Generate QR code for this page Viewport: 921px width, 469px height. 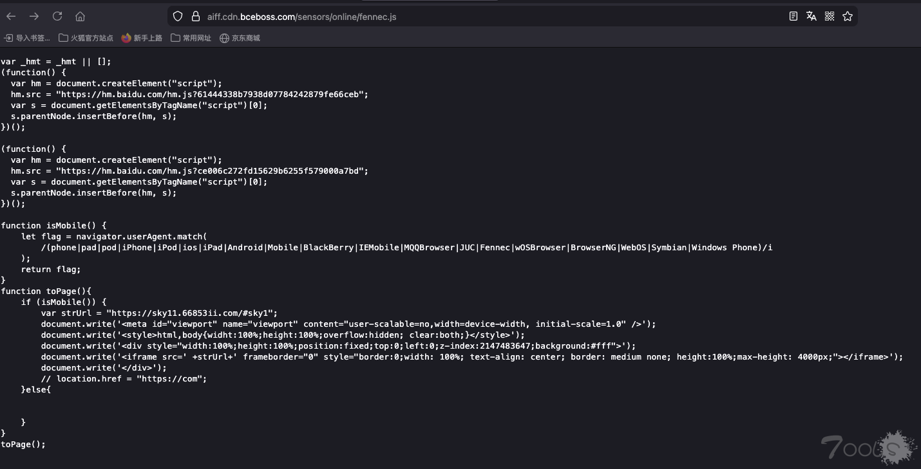point(830,17)
